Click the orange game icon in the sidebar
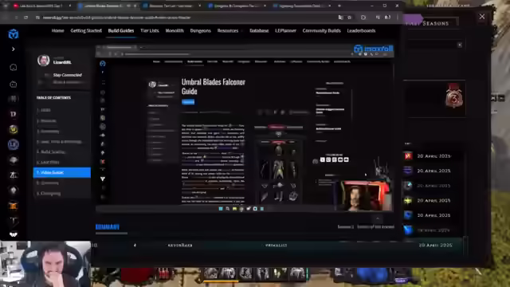This screenshot has width=510, height=287. (14, 206)
